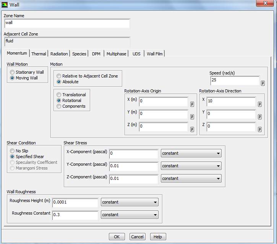Screen dimensions: 277x244
Task: Open X-Component shear stress constant dropdown
Action: tap(191, 153)
